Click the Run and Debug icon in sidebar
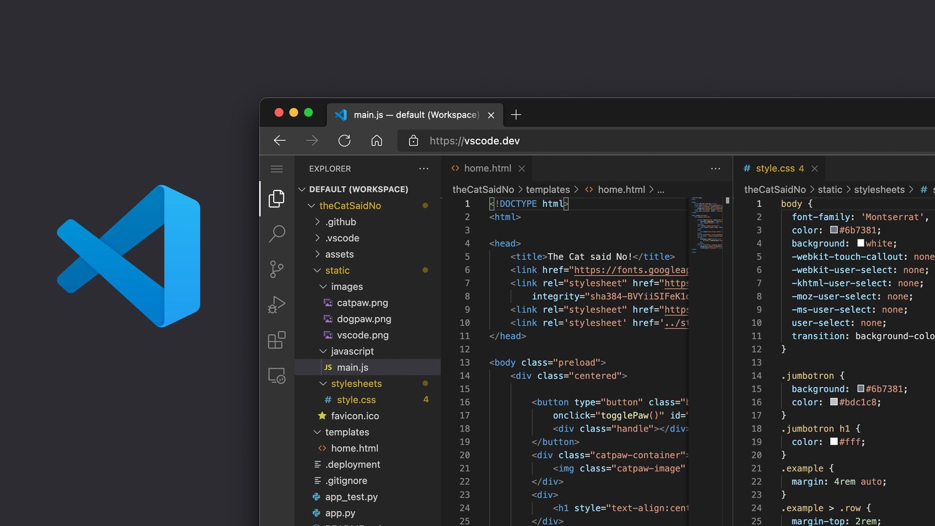This screenshot has height=526, width=935. [276, 304]
